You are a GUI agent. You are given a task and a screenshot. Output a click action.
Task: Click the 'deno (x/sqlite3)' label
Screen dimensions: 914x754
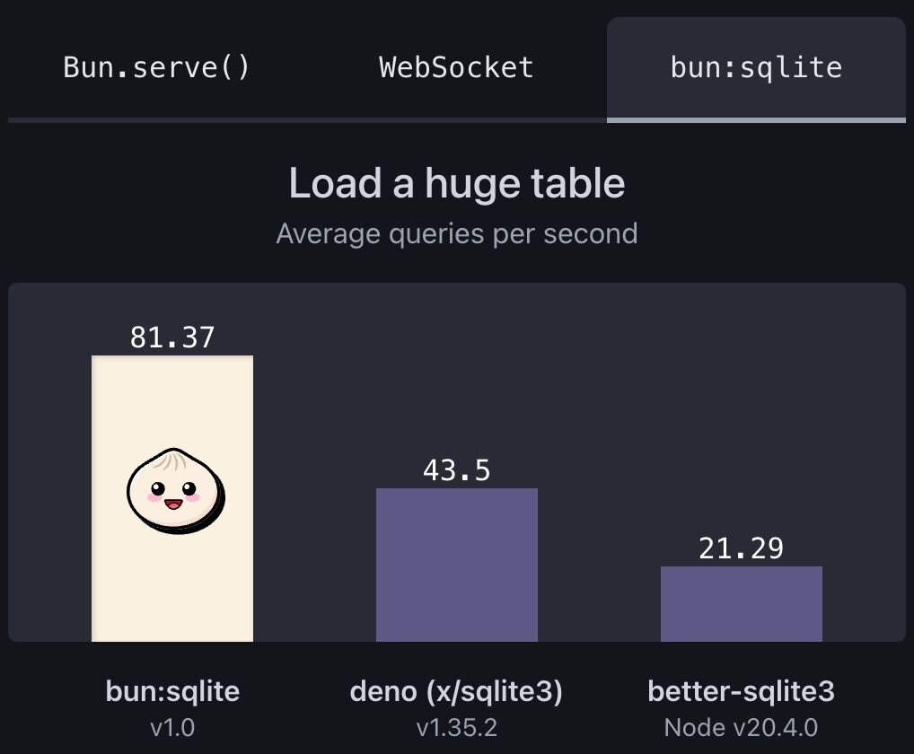pyautogui.click(x=456, y=692)
